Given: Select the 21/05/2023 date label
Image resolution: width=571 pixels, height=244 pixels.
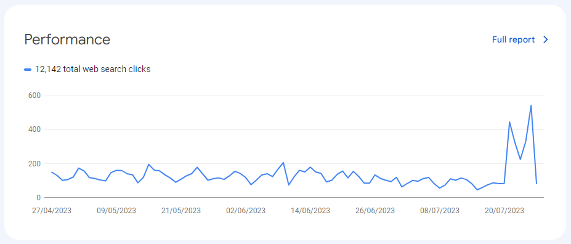Looking at the screenshot, I should point(181,211).
